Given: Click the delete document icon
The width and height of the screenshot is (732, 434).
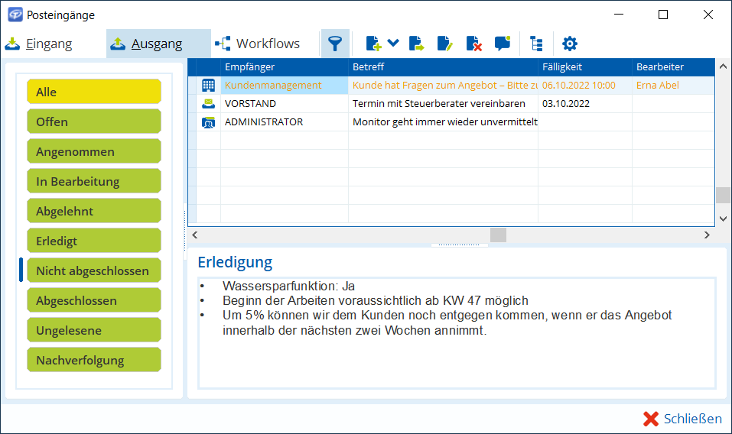Looking at the screenshot, I should coord(474,44).
